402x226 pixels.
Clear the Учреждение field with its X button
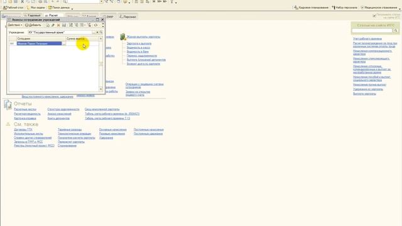(x=97, y=32)
